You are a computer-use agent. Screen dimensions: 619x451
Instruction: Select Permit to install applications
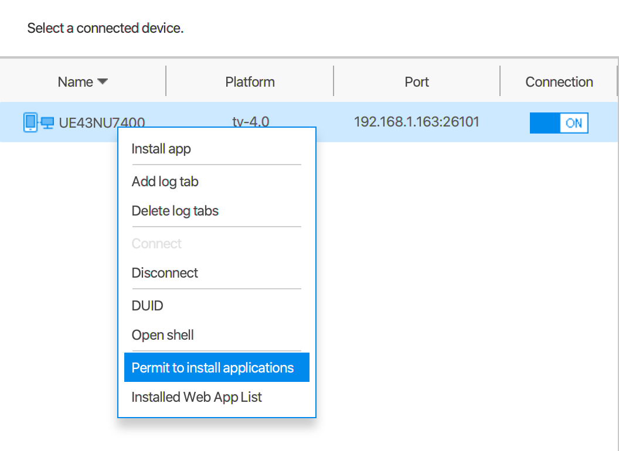pyautogui.click(x=216, y=367)
